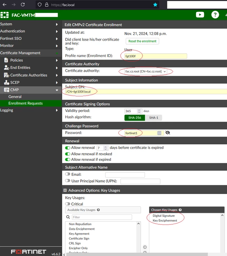Expand Authentication menu arrow

coord(57,32)
